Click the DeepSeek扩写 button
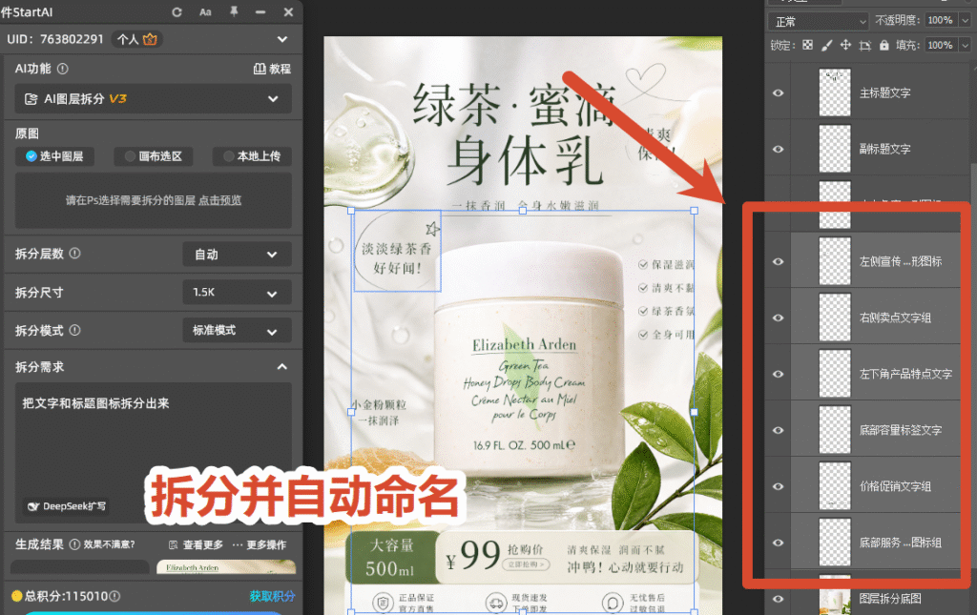 [x=67, y=506]
